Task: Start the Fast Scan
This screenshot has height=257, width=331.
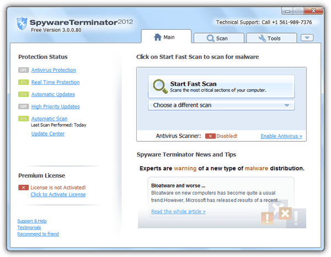Action: (221, 87)
